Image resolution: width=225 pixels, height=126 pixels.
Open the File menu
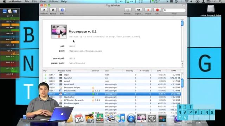click(x=27, y=1)
